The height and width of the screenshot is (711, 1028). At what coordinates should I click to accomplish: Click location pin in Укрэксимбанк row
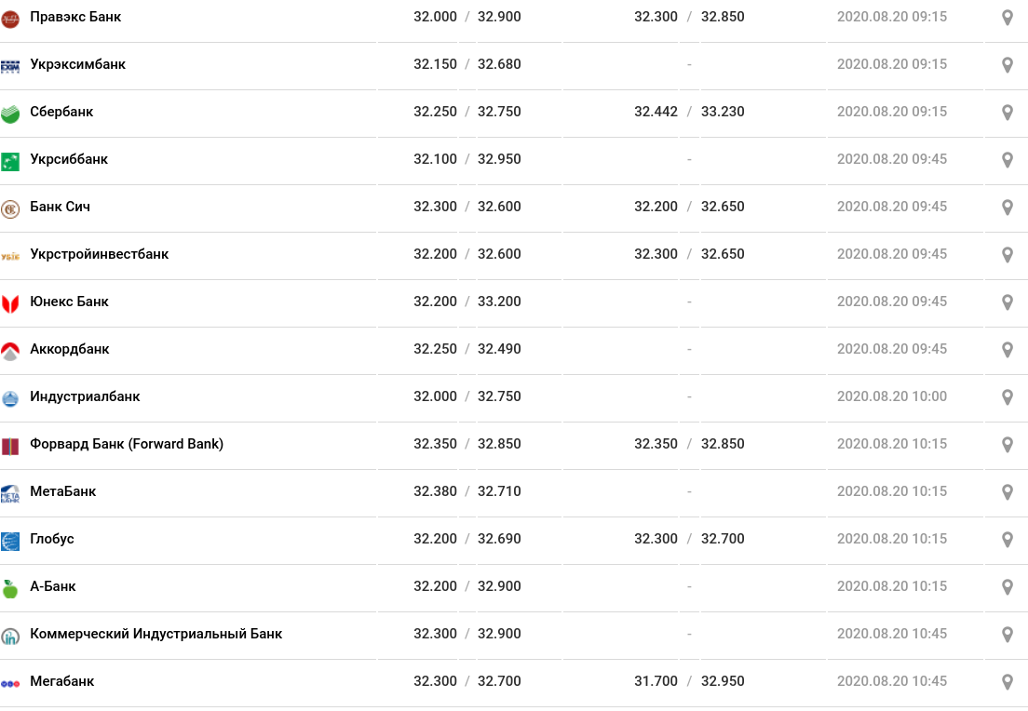[x=1008, y=65]
